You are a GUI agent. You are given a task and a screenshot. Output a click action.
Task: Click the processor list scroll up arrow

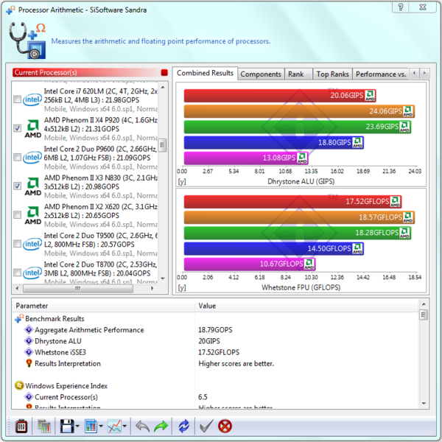pos(162,87)
